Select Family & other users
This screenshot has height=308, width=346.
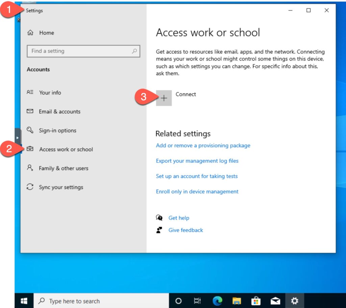pyautogui.click(x=64, y=168)
